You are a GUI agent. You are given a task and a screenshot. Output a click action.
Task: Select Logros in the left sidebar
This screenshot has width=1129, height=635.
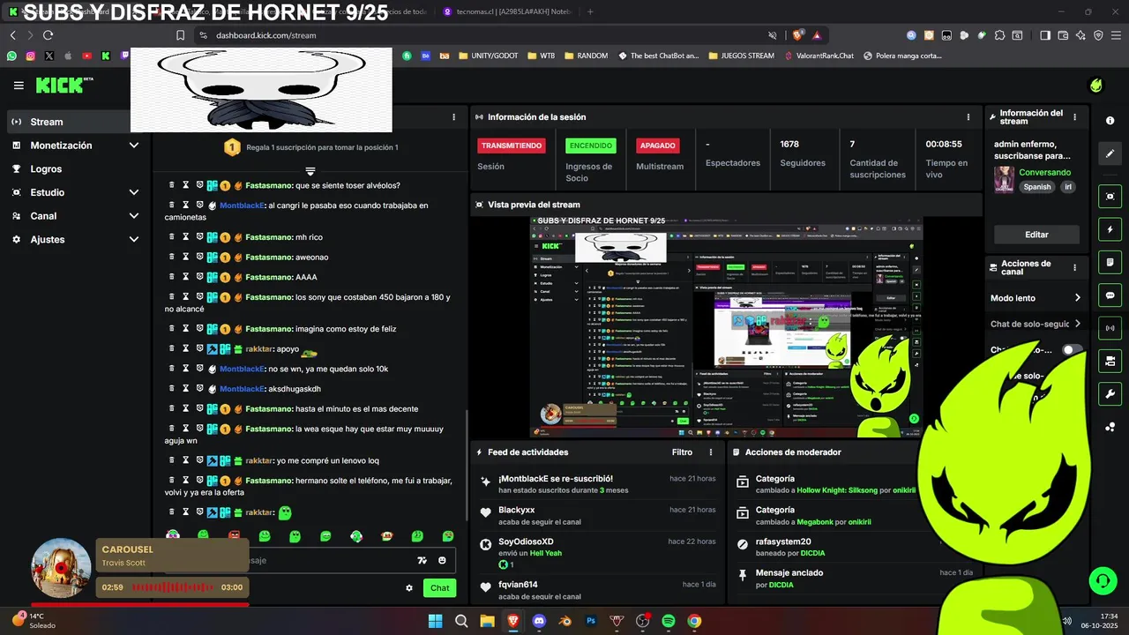[76, 168]
